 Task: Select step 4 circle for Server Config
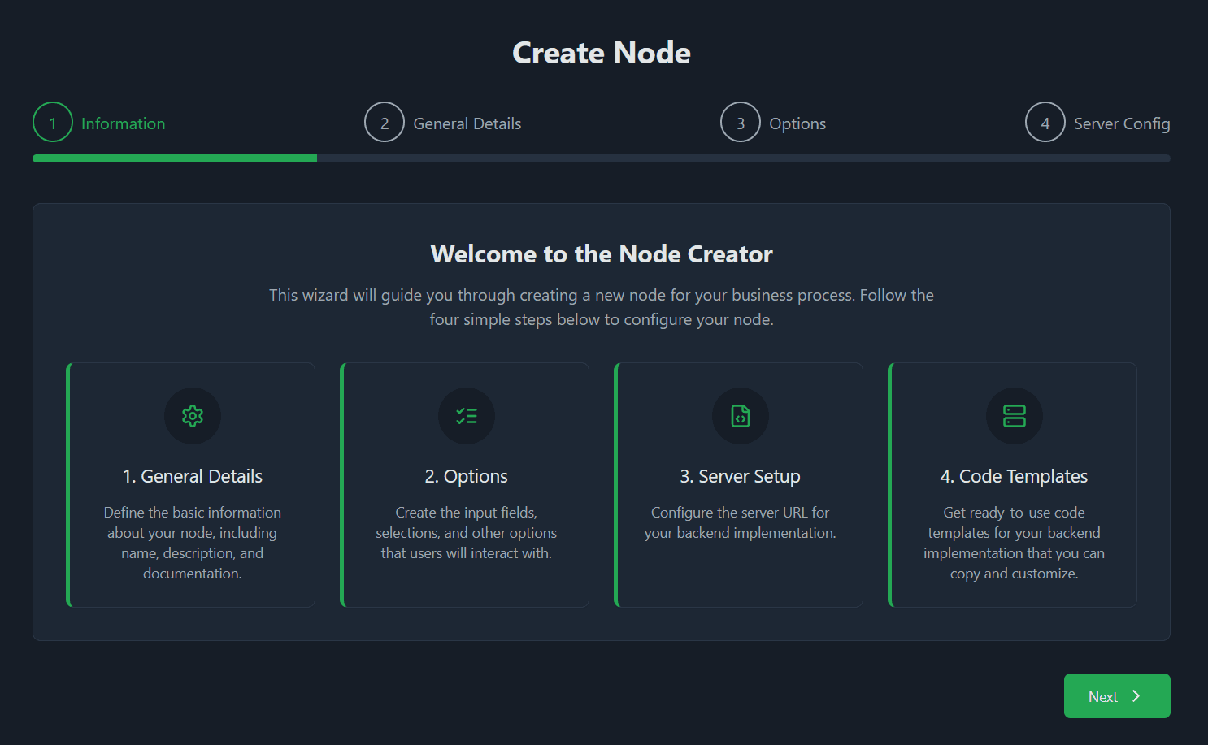click(x=1045, y=123)
